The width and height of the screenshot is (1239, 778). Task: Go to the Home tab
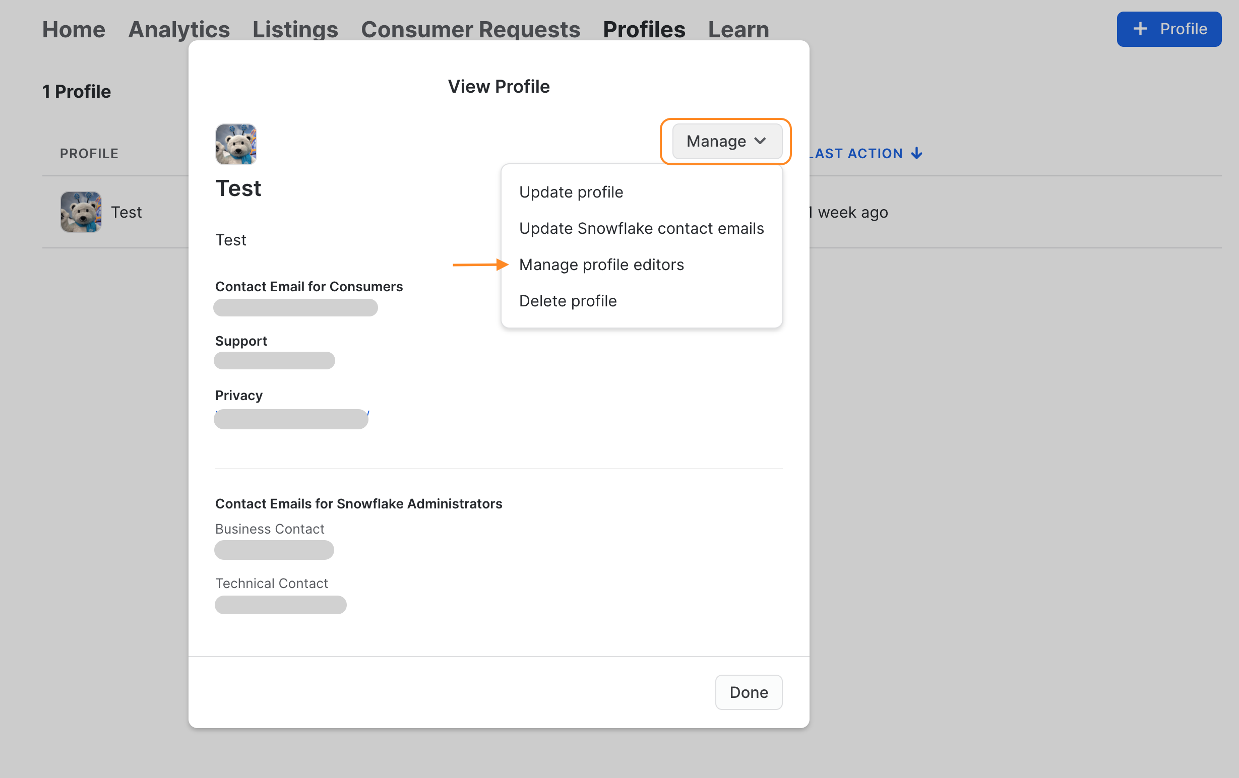pyautogui.click(x=74, y=29)
